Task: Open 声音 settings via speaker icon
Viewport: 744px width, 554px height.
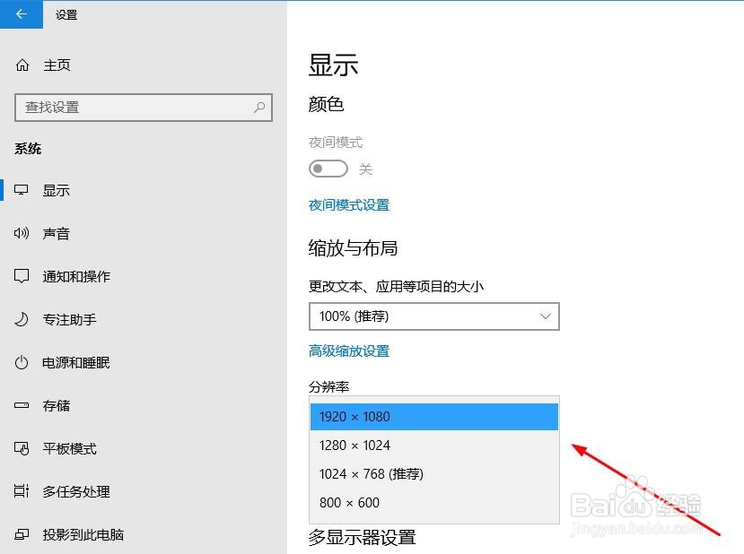Action: click(22, 233)
